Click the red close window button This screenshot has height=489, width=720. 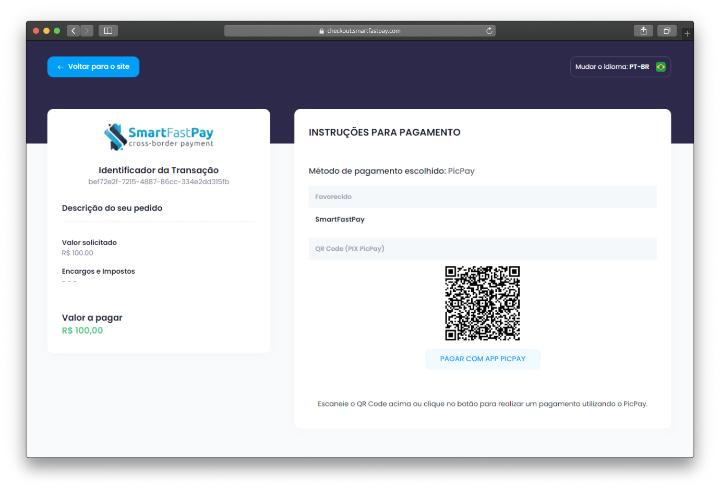pos(36,31)
